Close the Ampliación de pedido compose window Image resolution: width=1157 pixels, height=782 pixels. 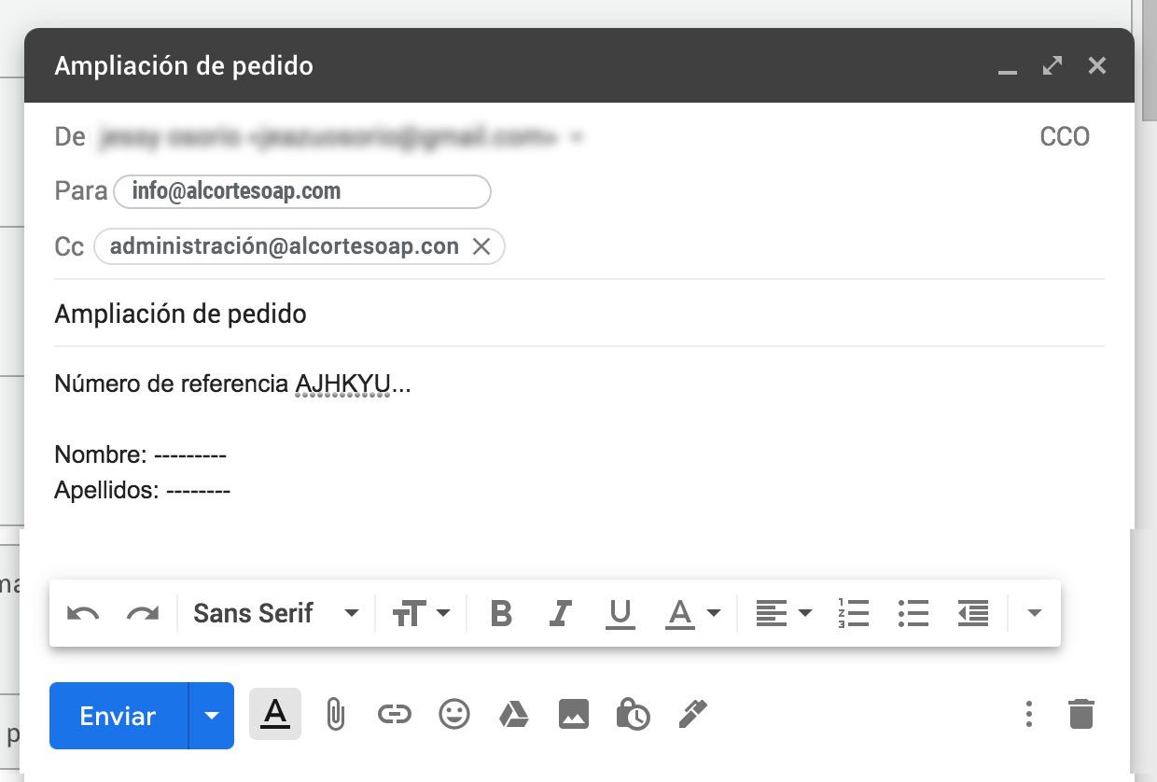tap(1097, 65)
